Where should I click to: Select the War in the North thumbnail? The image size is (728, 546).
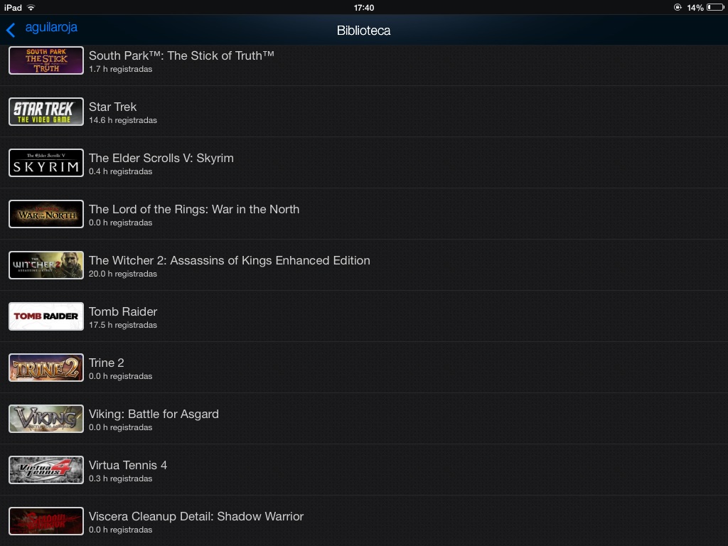click(46, 214)
